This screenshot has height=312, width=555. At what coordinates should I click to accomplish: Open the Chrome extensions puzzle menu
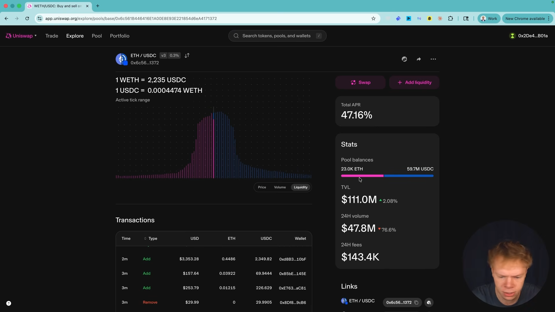click(450, 18)
